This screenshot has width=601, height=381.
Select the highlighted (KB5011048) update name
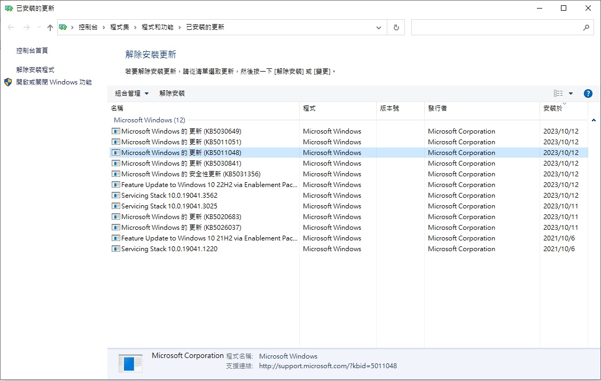click(181, 152)
